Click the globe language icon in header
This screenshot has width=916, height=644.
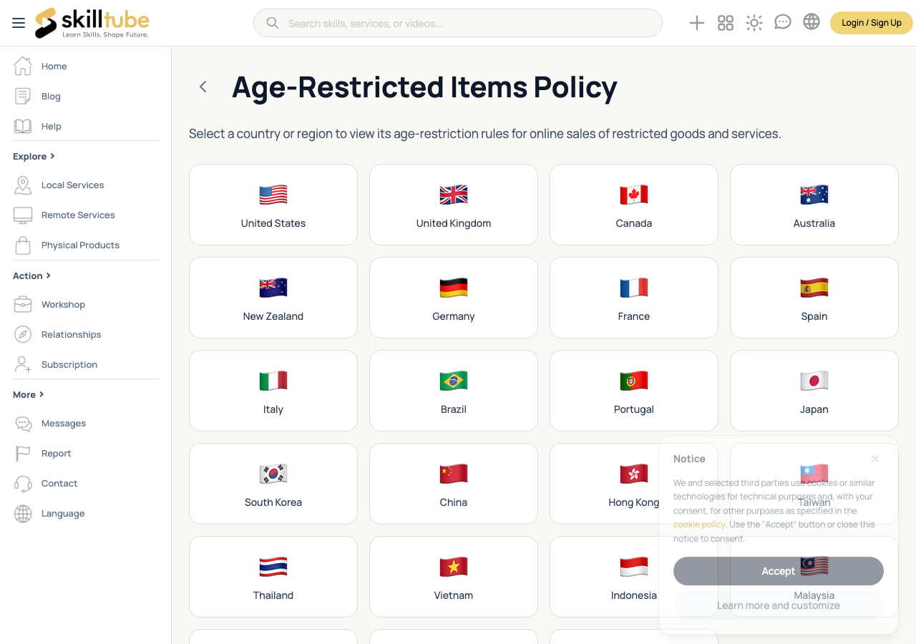click(812, 22)
